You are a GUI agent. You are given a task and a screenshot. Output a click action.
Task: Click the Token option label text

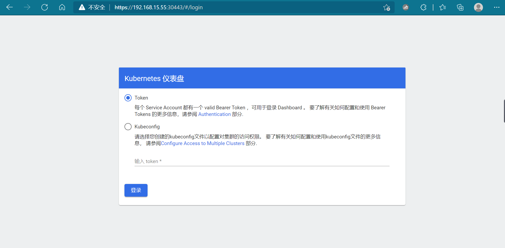coord(141,98)
